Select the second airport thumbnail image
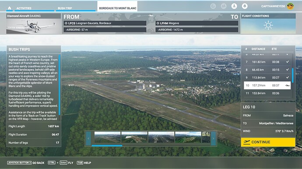The image size is (302, 169). point(134,137)
